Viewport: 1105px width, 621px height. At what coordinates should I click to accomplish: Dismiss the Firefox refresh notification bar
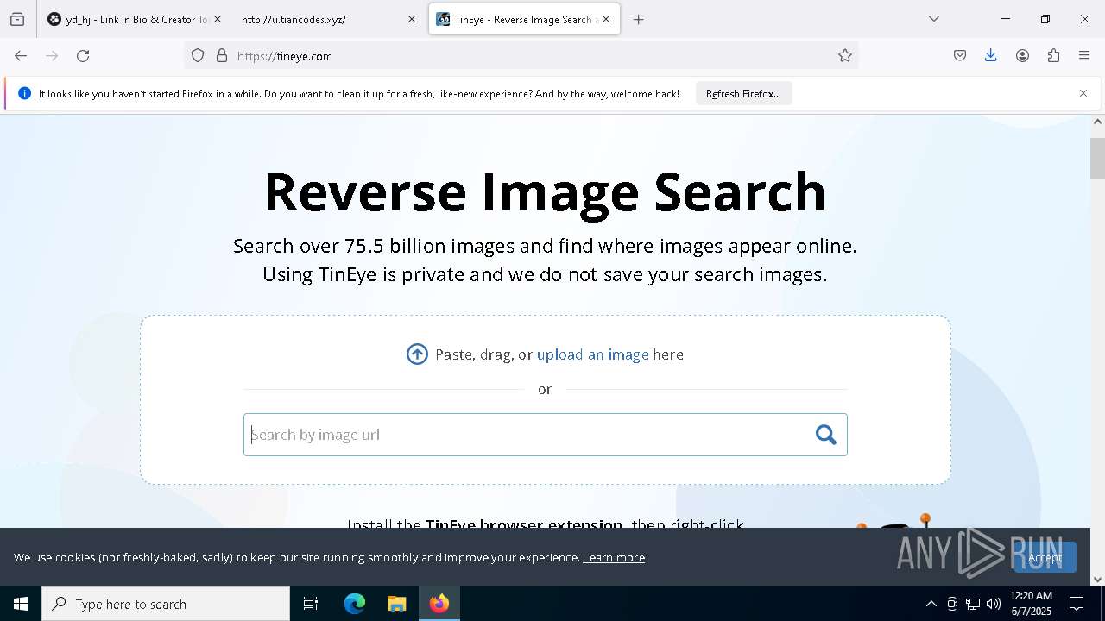tap(1083, 93)
